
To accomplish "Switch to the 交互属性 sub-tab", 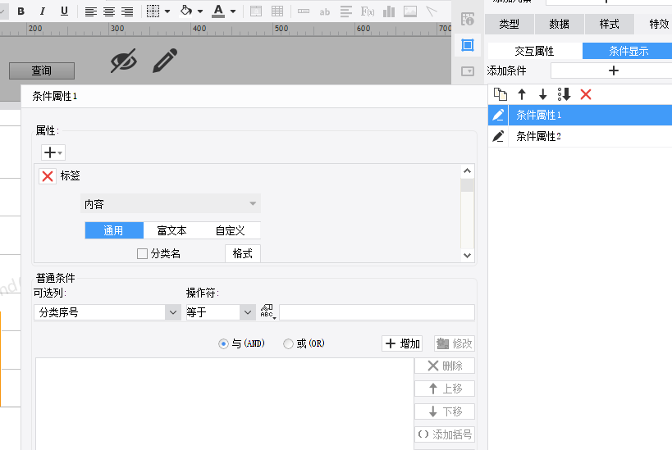I will pyautogui.click(x=534, y=51).
